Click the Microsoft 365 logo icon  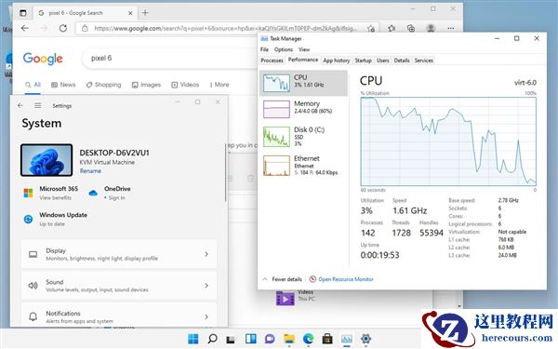tap(28, 193)
